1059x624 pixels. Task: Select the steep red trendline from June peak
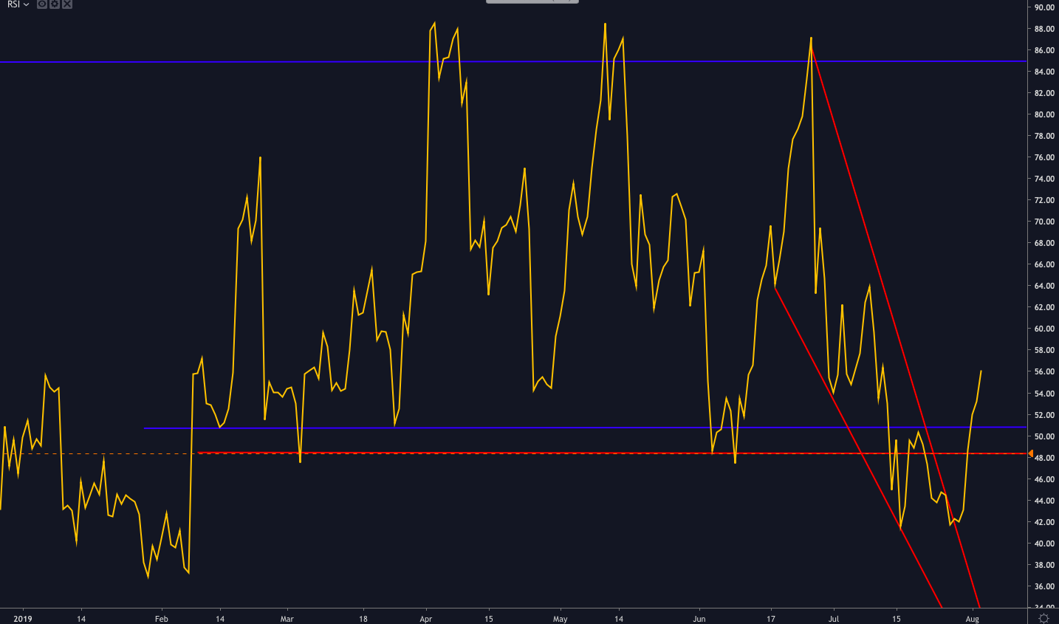point(894,325)
